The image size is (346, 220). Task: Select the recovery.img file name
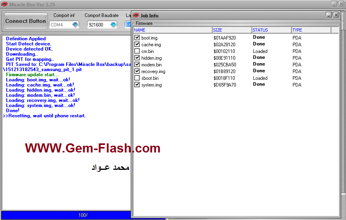(x=153, y=71)
